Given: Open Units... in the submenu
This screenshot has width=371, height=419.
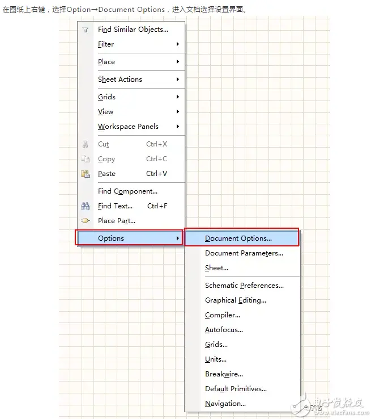Looking at the screenshot, I should tap(242, 359).
